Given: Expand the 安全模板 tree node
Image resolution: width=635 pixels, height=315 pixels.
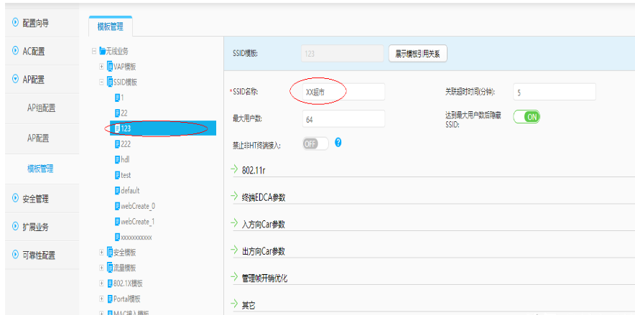Looking at the screenshot, I should tap(101, 253).
